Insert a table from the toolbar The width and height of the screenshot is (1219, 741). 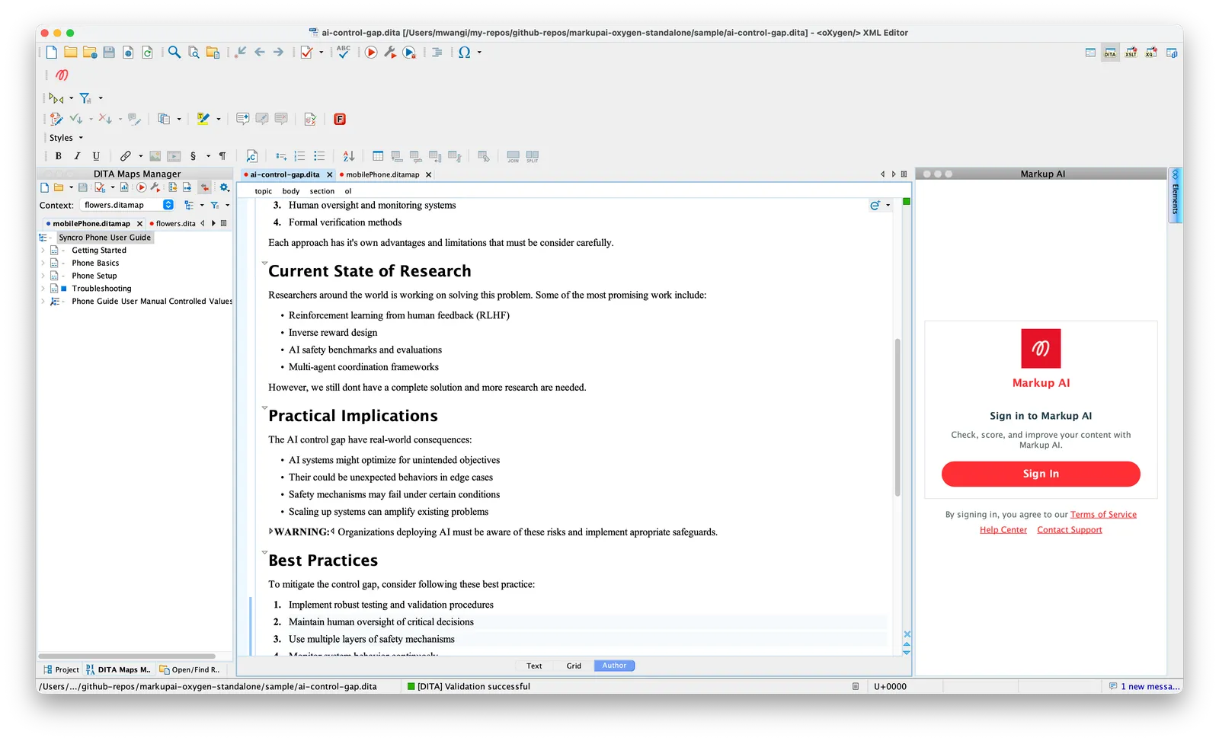378,156
